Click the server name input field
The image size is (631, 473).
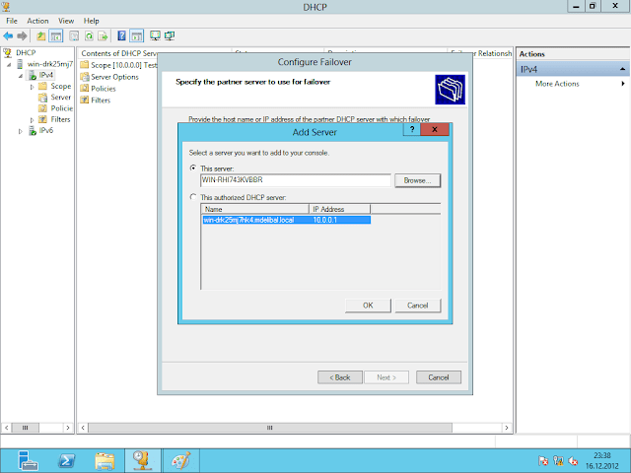295,180
